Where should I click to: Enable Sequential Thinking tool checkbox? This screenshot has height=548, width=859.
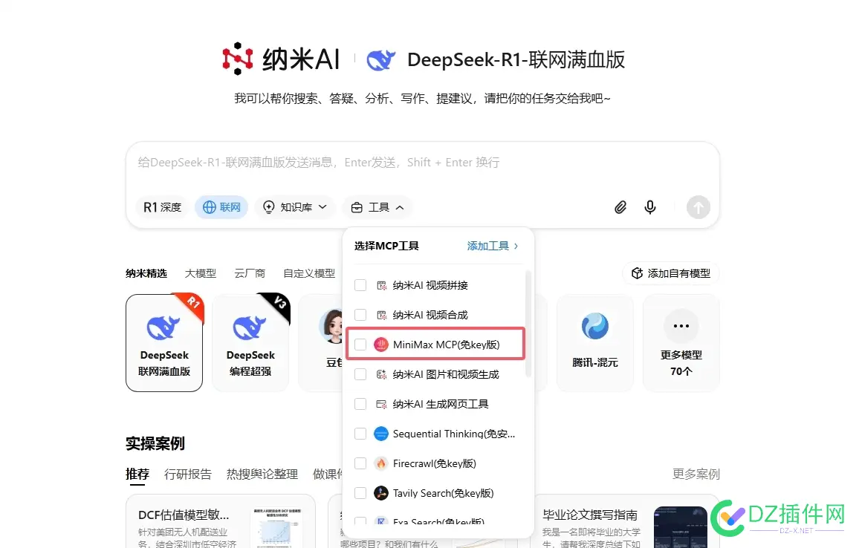(x=360, y=433)
